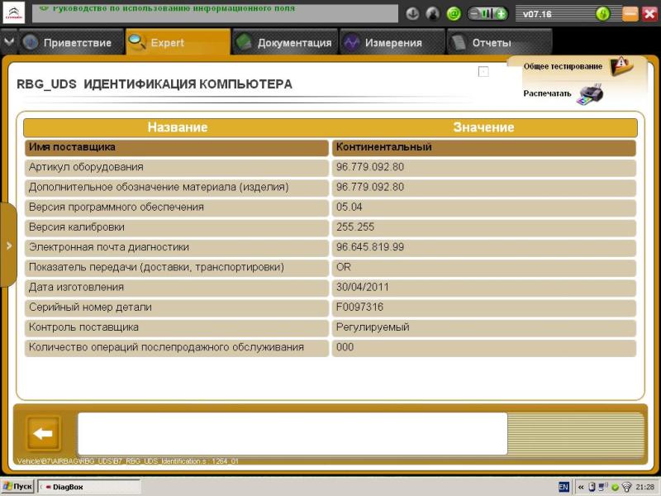Select the Электронная почта диагностики row
The height and width of the screenshot is (496, 661).
click(330, 247)
